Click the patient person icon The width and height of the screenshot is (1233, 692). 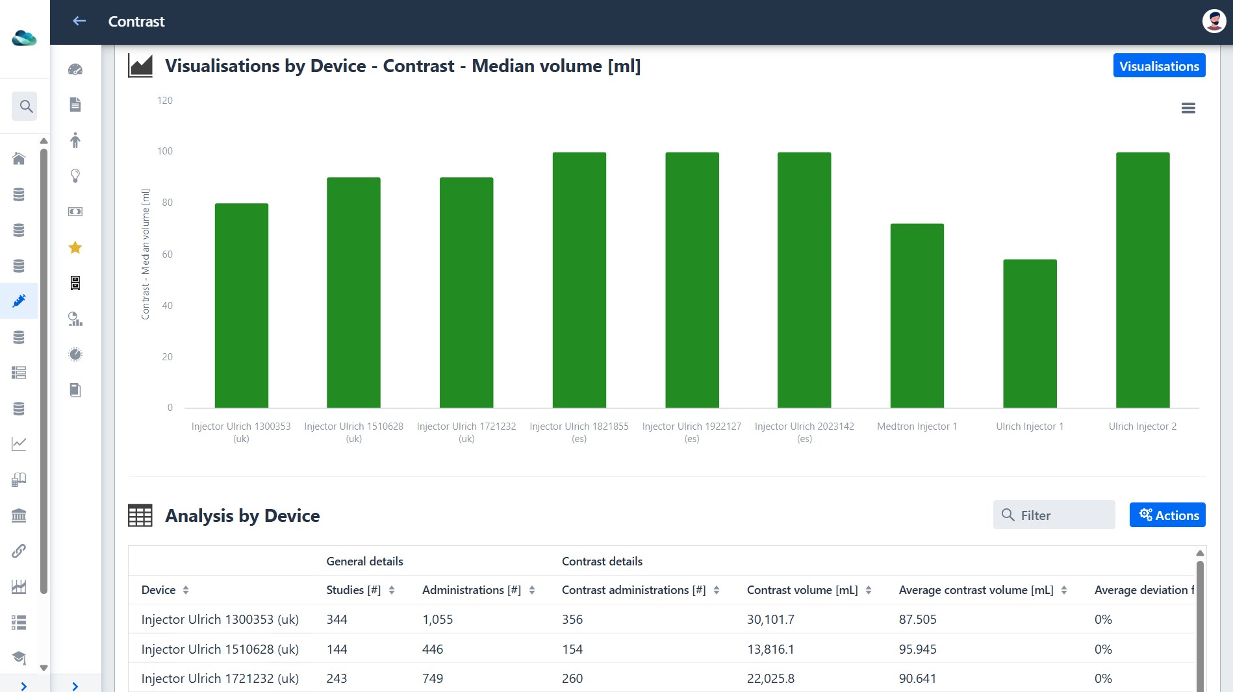[x=75, y=140]
